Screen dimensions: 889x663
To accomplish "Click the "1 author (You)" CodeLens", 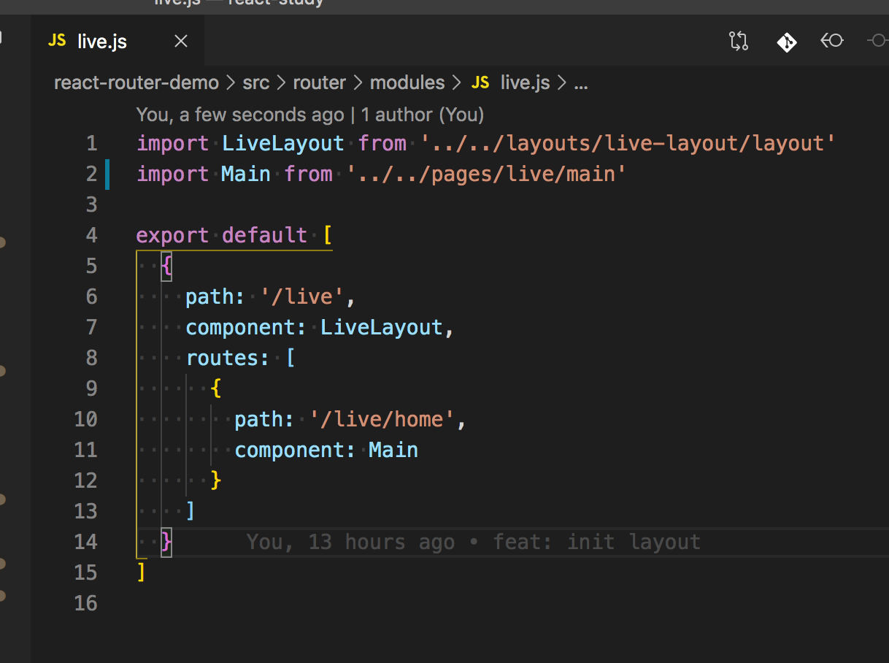I will 423,115.
